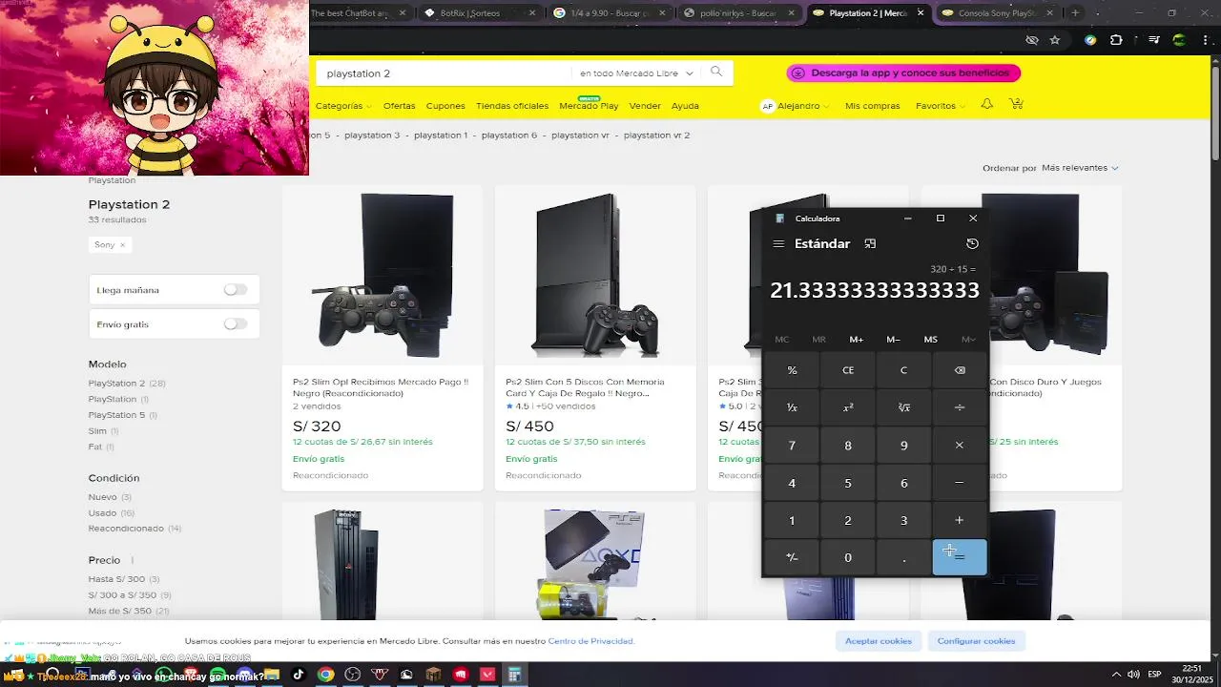
Task: Click the crossed-eye icon in the address bar
Action: click(x=1031, y=40)
